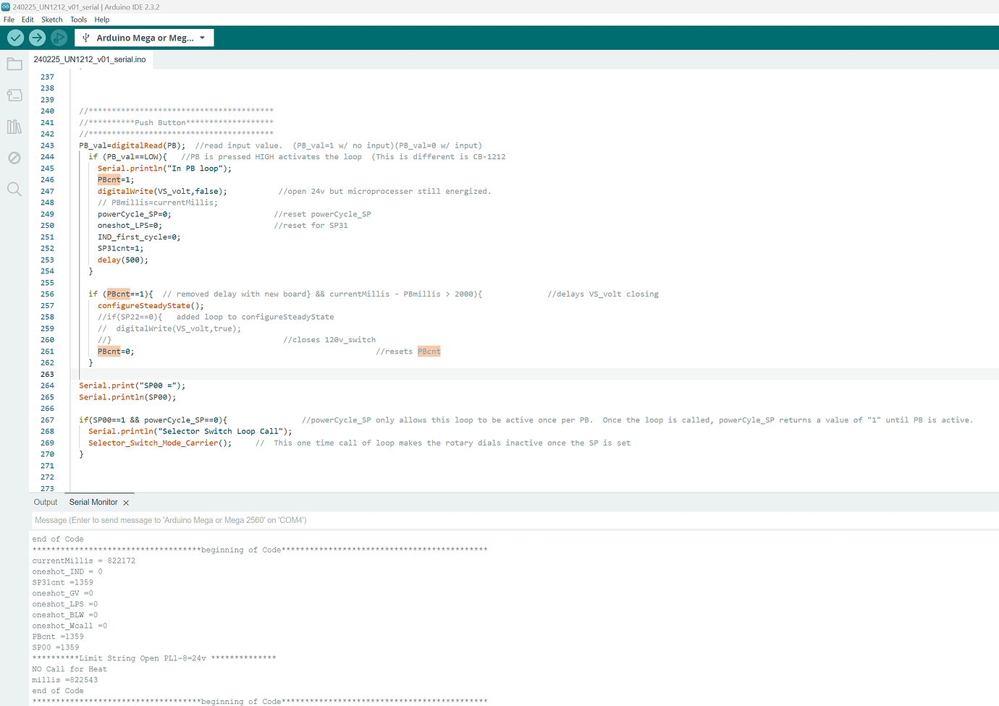This screenshot has height=706, width=999.
Task: Open the Tools menu
Action: click(78, 20)
